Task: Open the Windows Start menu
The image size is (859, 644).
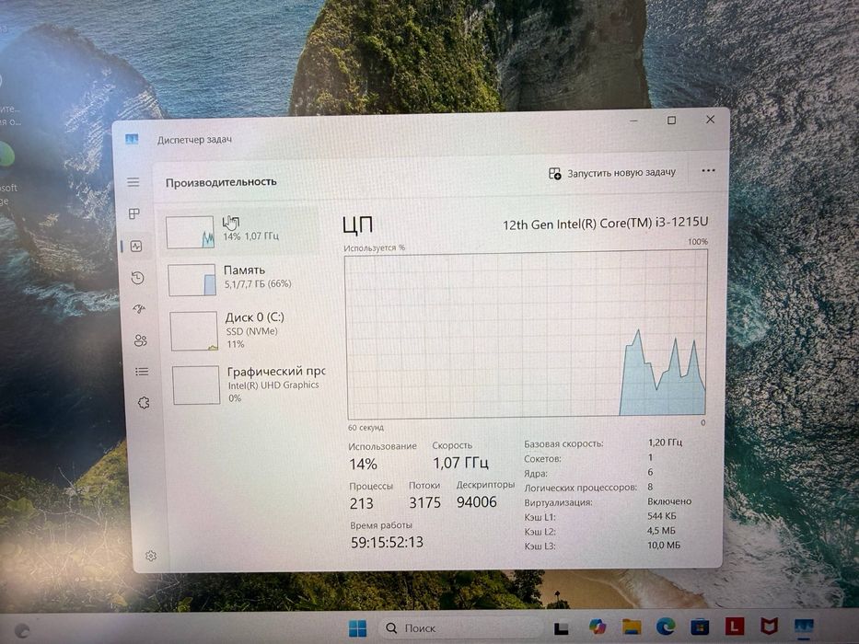Action: tap(358, 628)
